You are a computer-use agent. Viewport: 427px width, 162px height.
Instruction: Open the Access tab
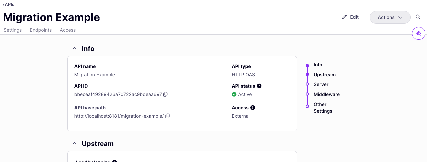pyautogui.click(x=68, y=30)
